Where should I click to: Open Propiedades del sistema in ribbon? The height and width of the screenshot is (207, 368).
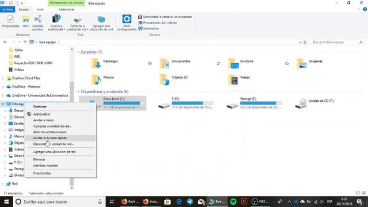tap(158, 23)
